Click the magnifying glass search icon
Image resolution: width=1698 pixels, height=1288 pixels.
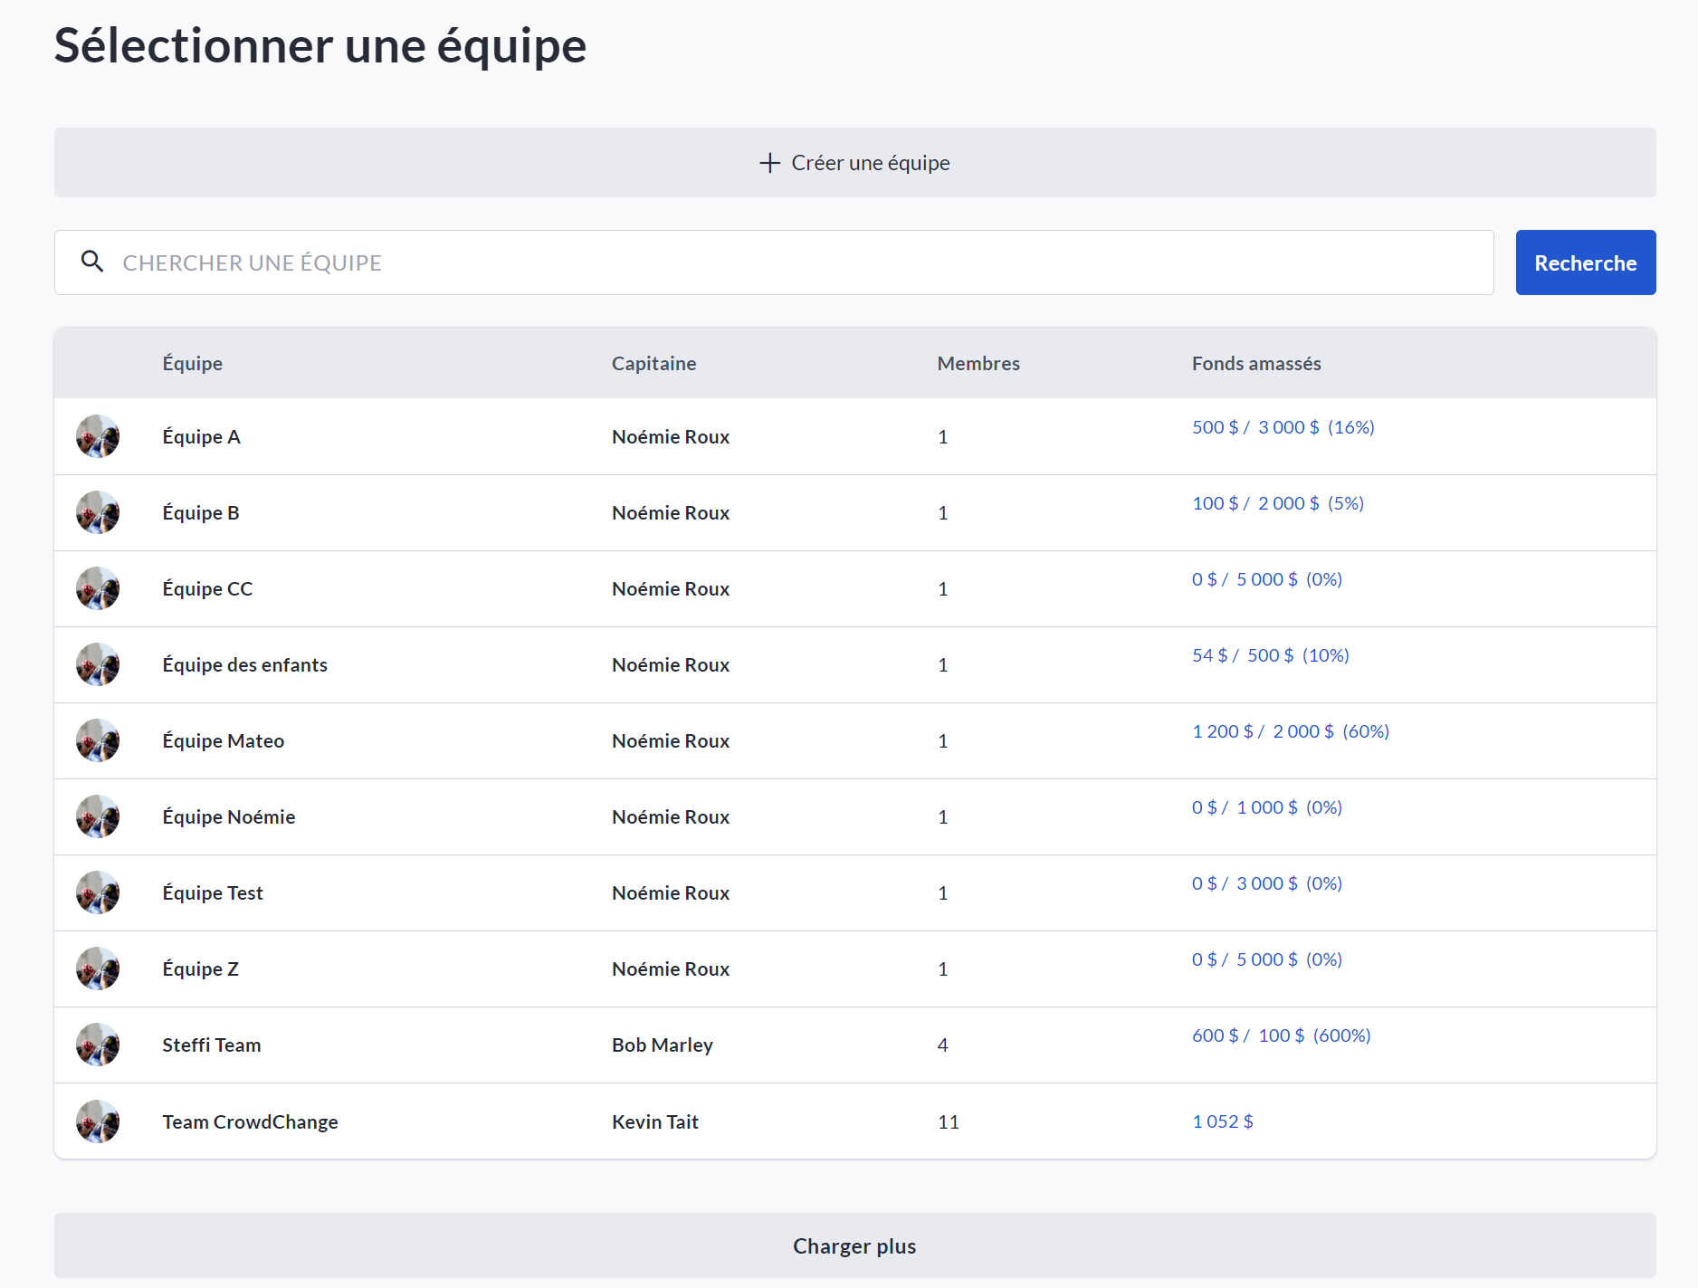point(92,262)
